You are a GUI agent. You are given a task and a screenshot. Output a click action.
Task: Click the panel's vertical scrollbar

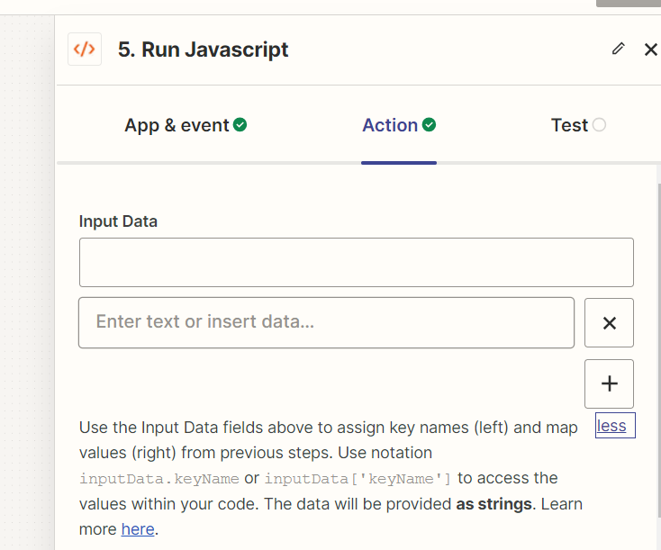pyautogui.click(x=659, y=350)
